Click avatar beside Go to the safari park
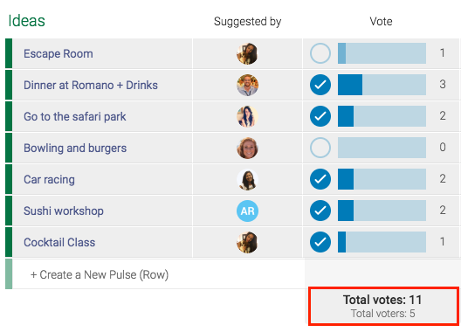 (247, 116)
